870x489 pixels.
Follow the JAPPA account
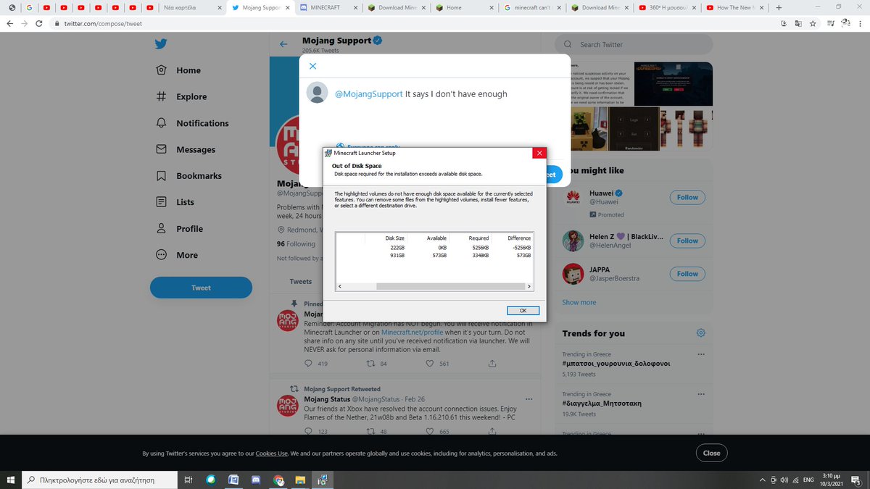[687, 274]
